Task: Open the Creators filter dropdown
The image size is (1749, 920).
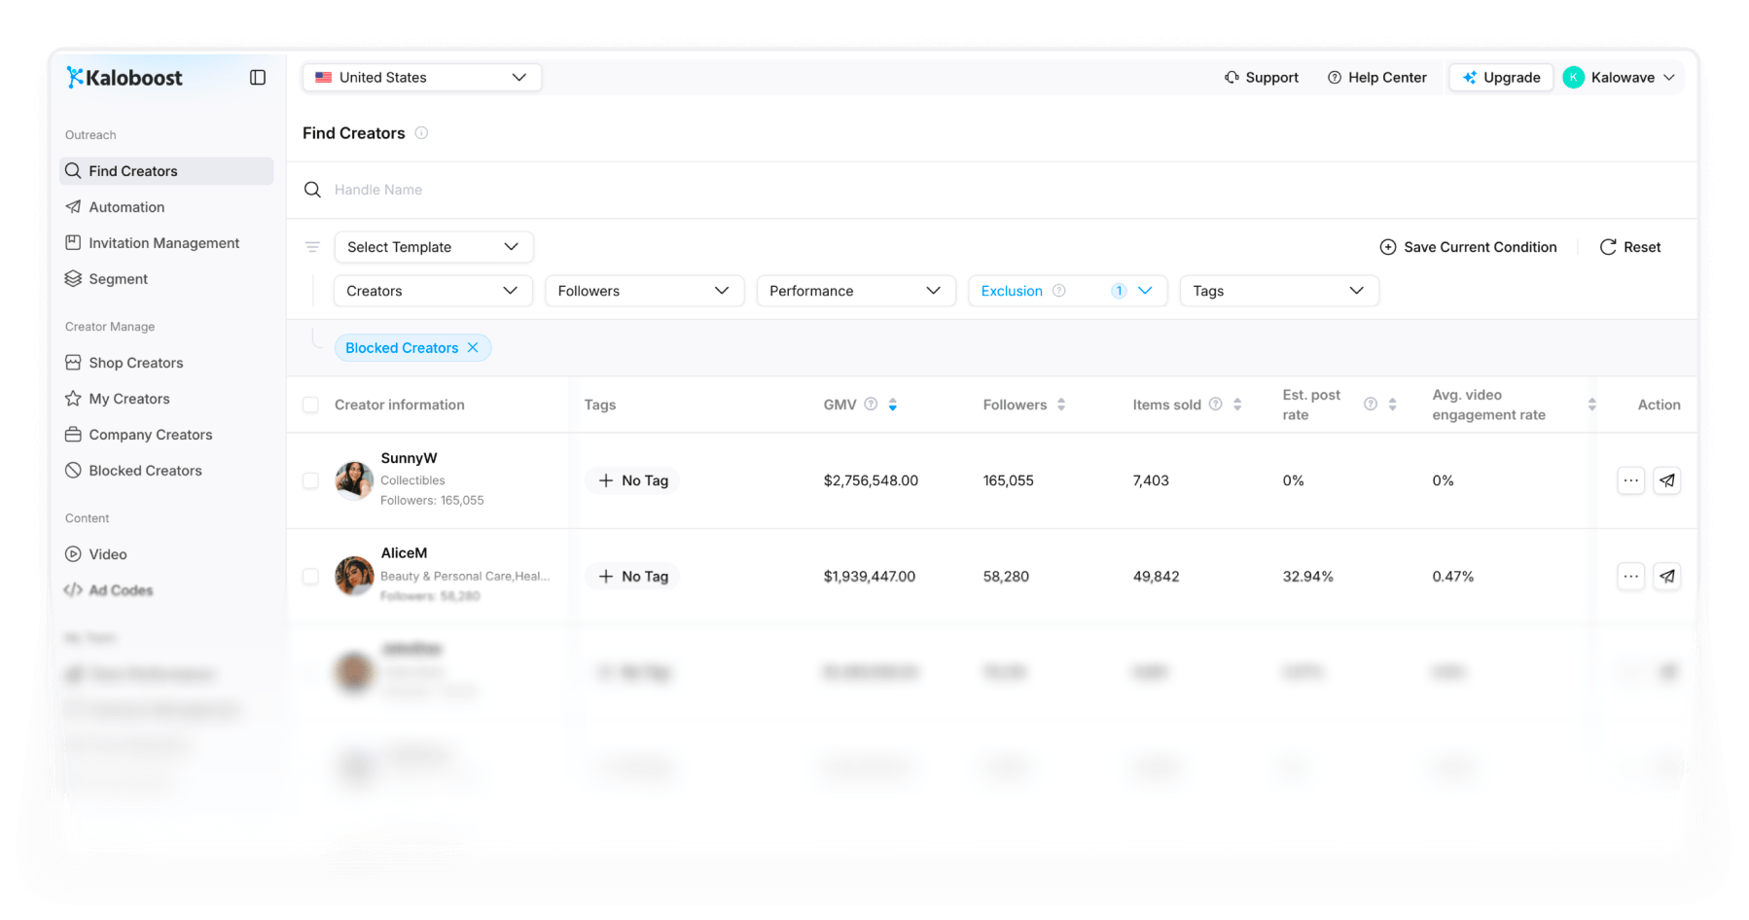Action: pyautogui.click(x=433, y=291)
